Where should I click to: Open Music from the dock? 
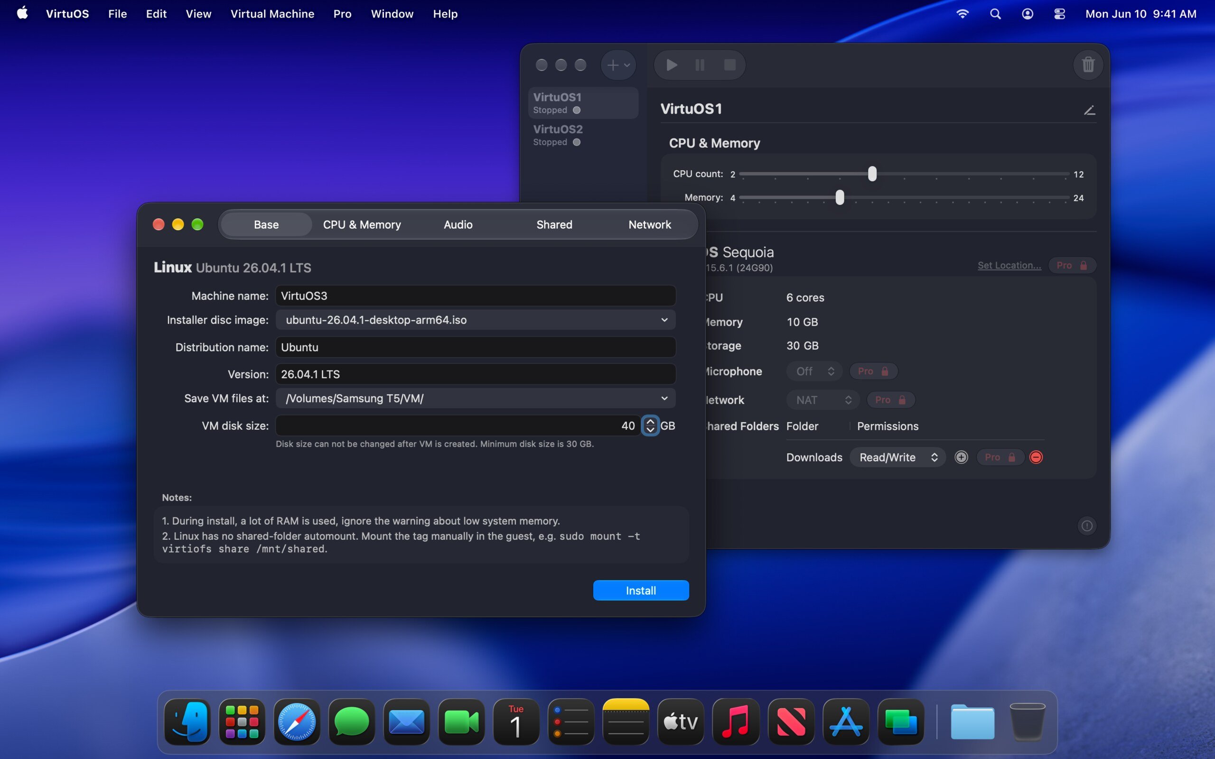[x=736, y=722]
